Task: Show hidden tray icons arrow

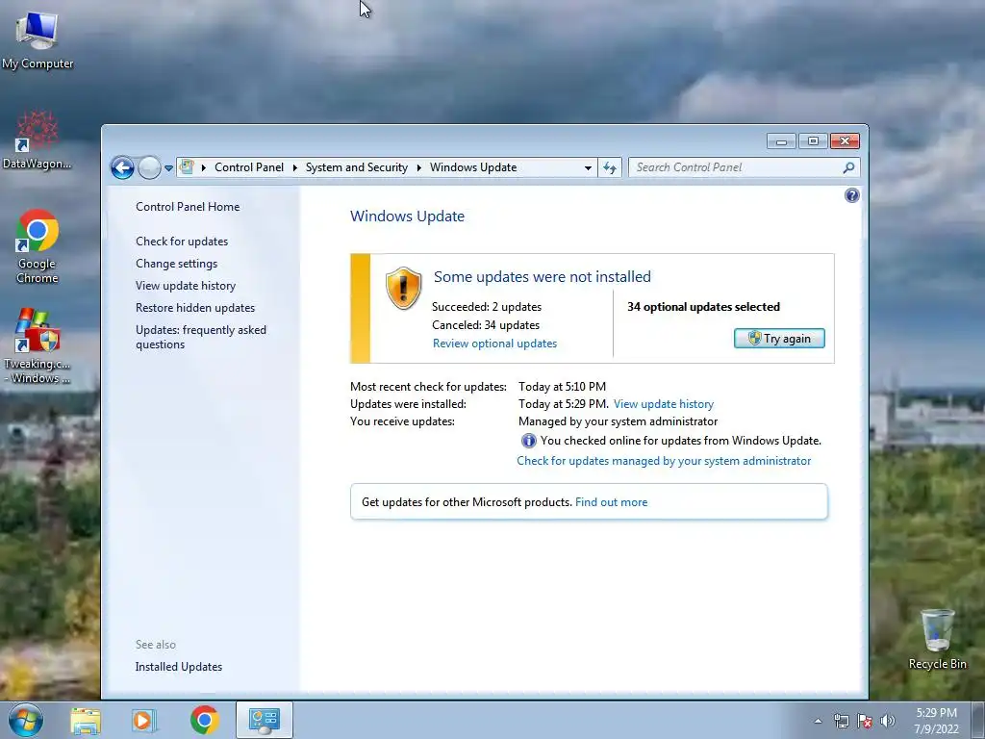Action: 818,721
